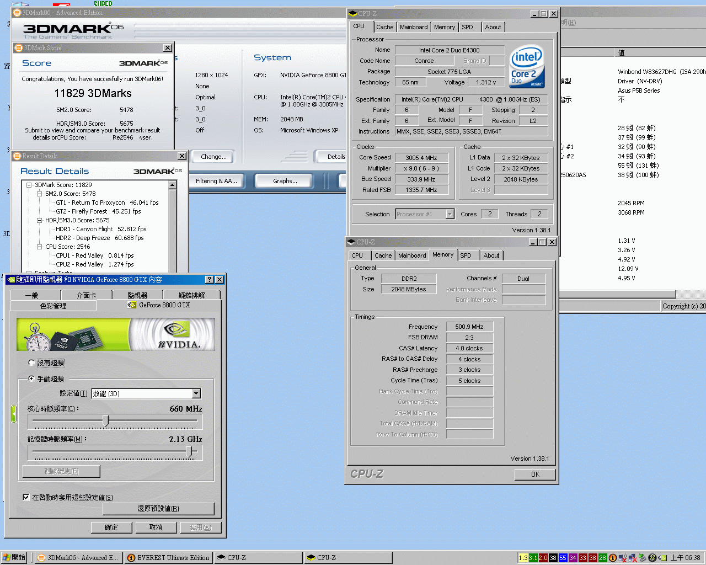The height and width of the screenshot is (565, 706).
Task: Click the help question mark in NVIDIA dialog
Action: (209, 280)
